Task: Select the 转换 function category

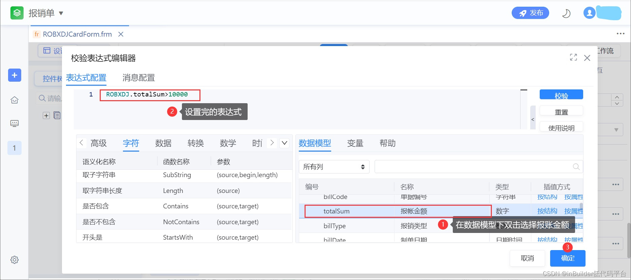Action: (196, 143)
